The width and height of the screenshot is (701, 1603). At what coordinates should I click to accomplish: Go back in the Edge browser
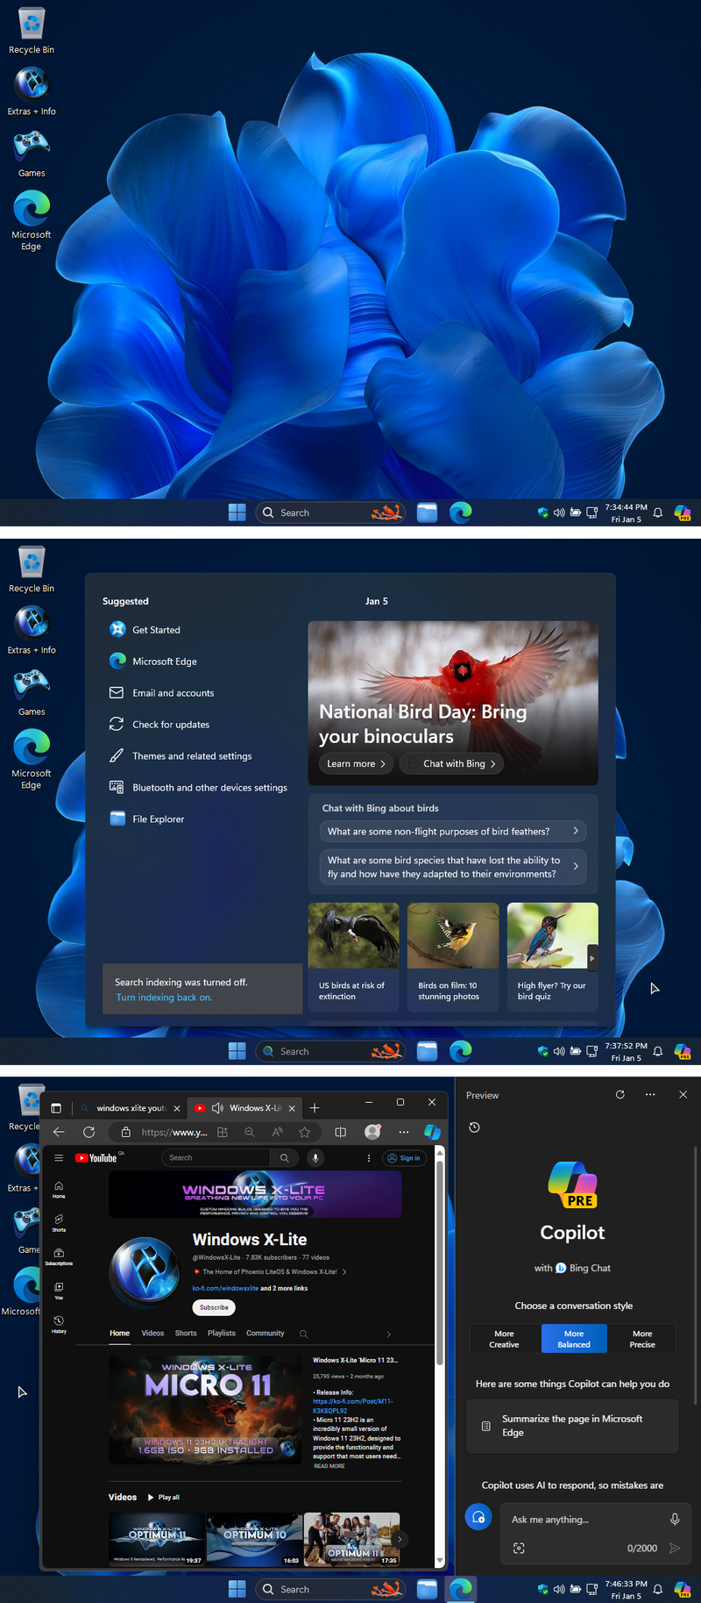[x=59, y=1132]
